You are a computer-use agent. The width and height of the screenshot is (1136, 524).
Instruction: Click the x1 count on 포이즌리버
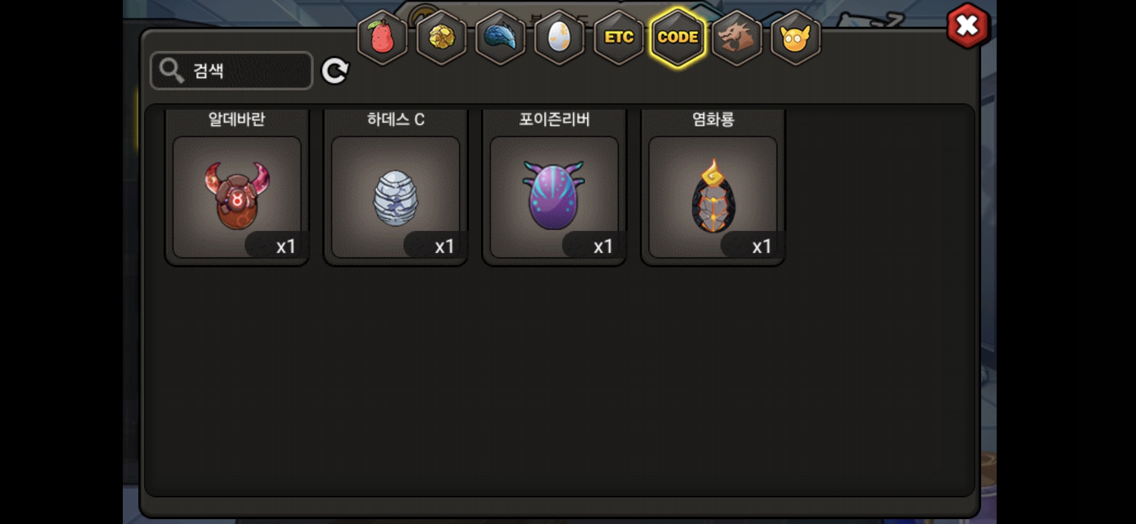(603, 246)
